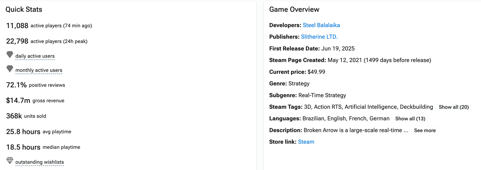Open the outstanding wishlists link

39,162
